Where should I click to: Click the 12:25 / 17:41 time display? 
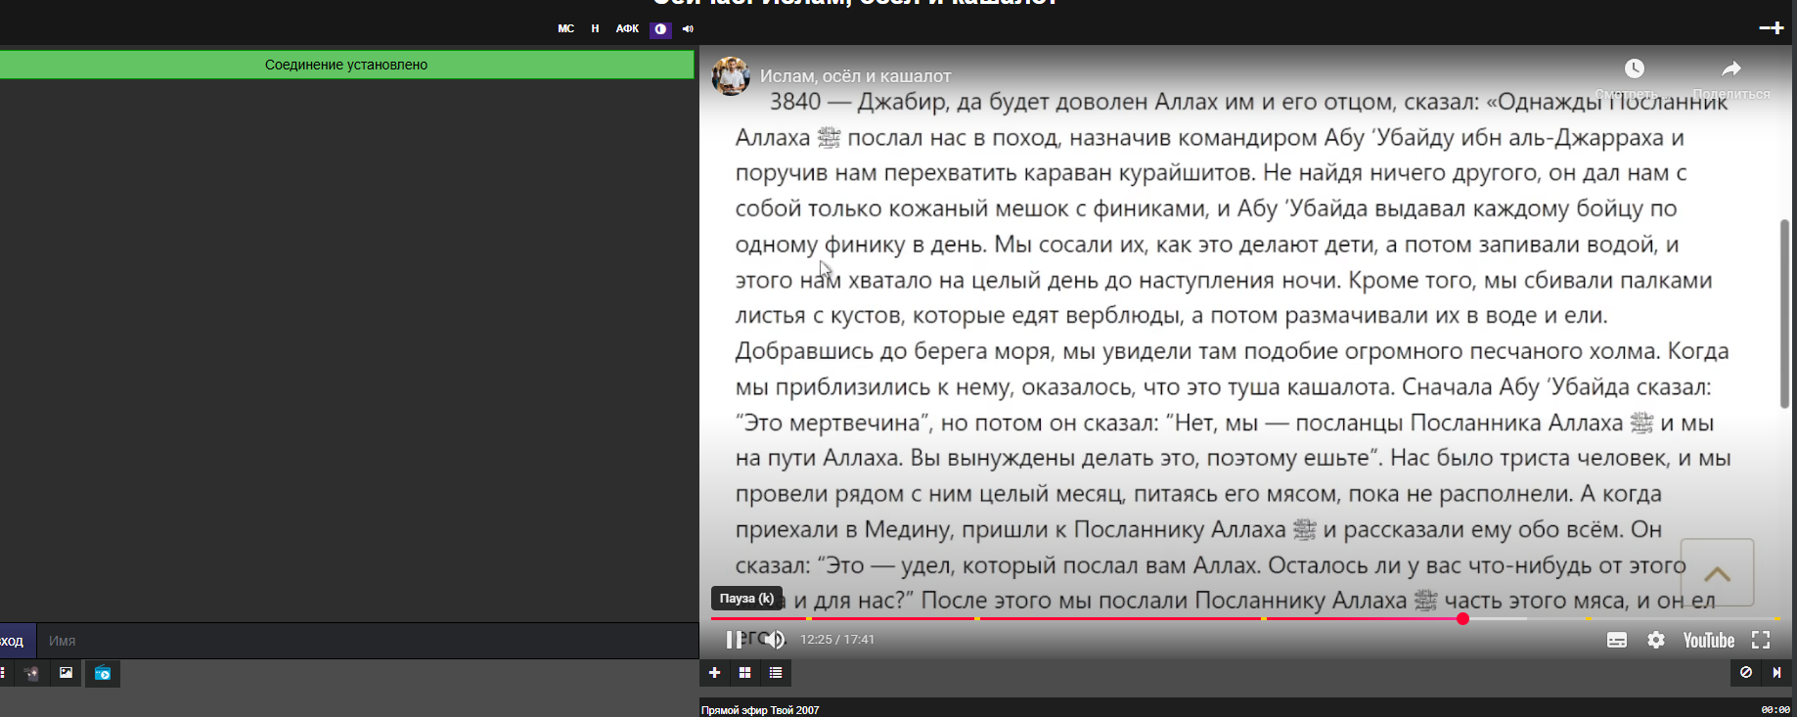[x=837, y=640]
